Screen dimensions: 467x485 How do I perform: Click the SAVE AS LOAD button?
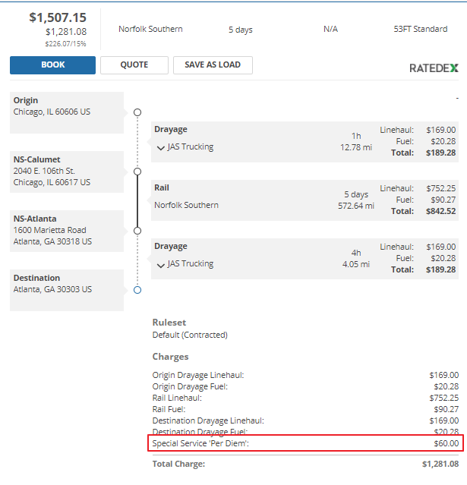(x=213, y=65)
